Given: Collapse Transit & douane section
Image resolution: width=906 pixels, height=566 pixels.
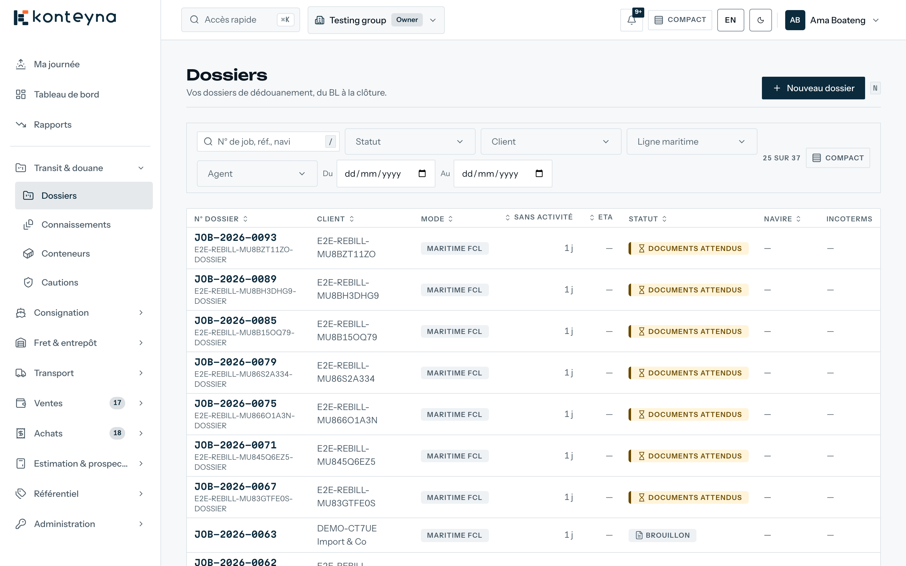Looking at the screenshot, I should (141, 168).
